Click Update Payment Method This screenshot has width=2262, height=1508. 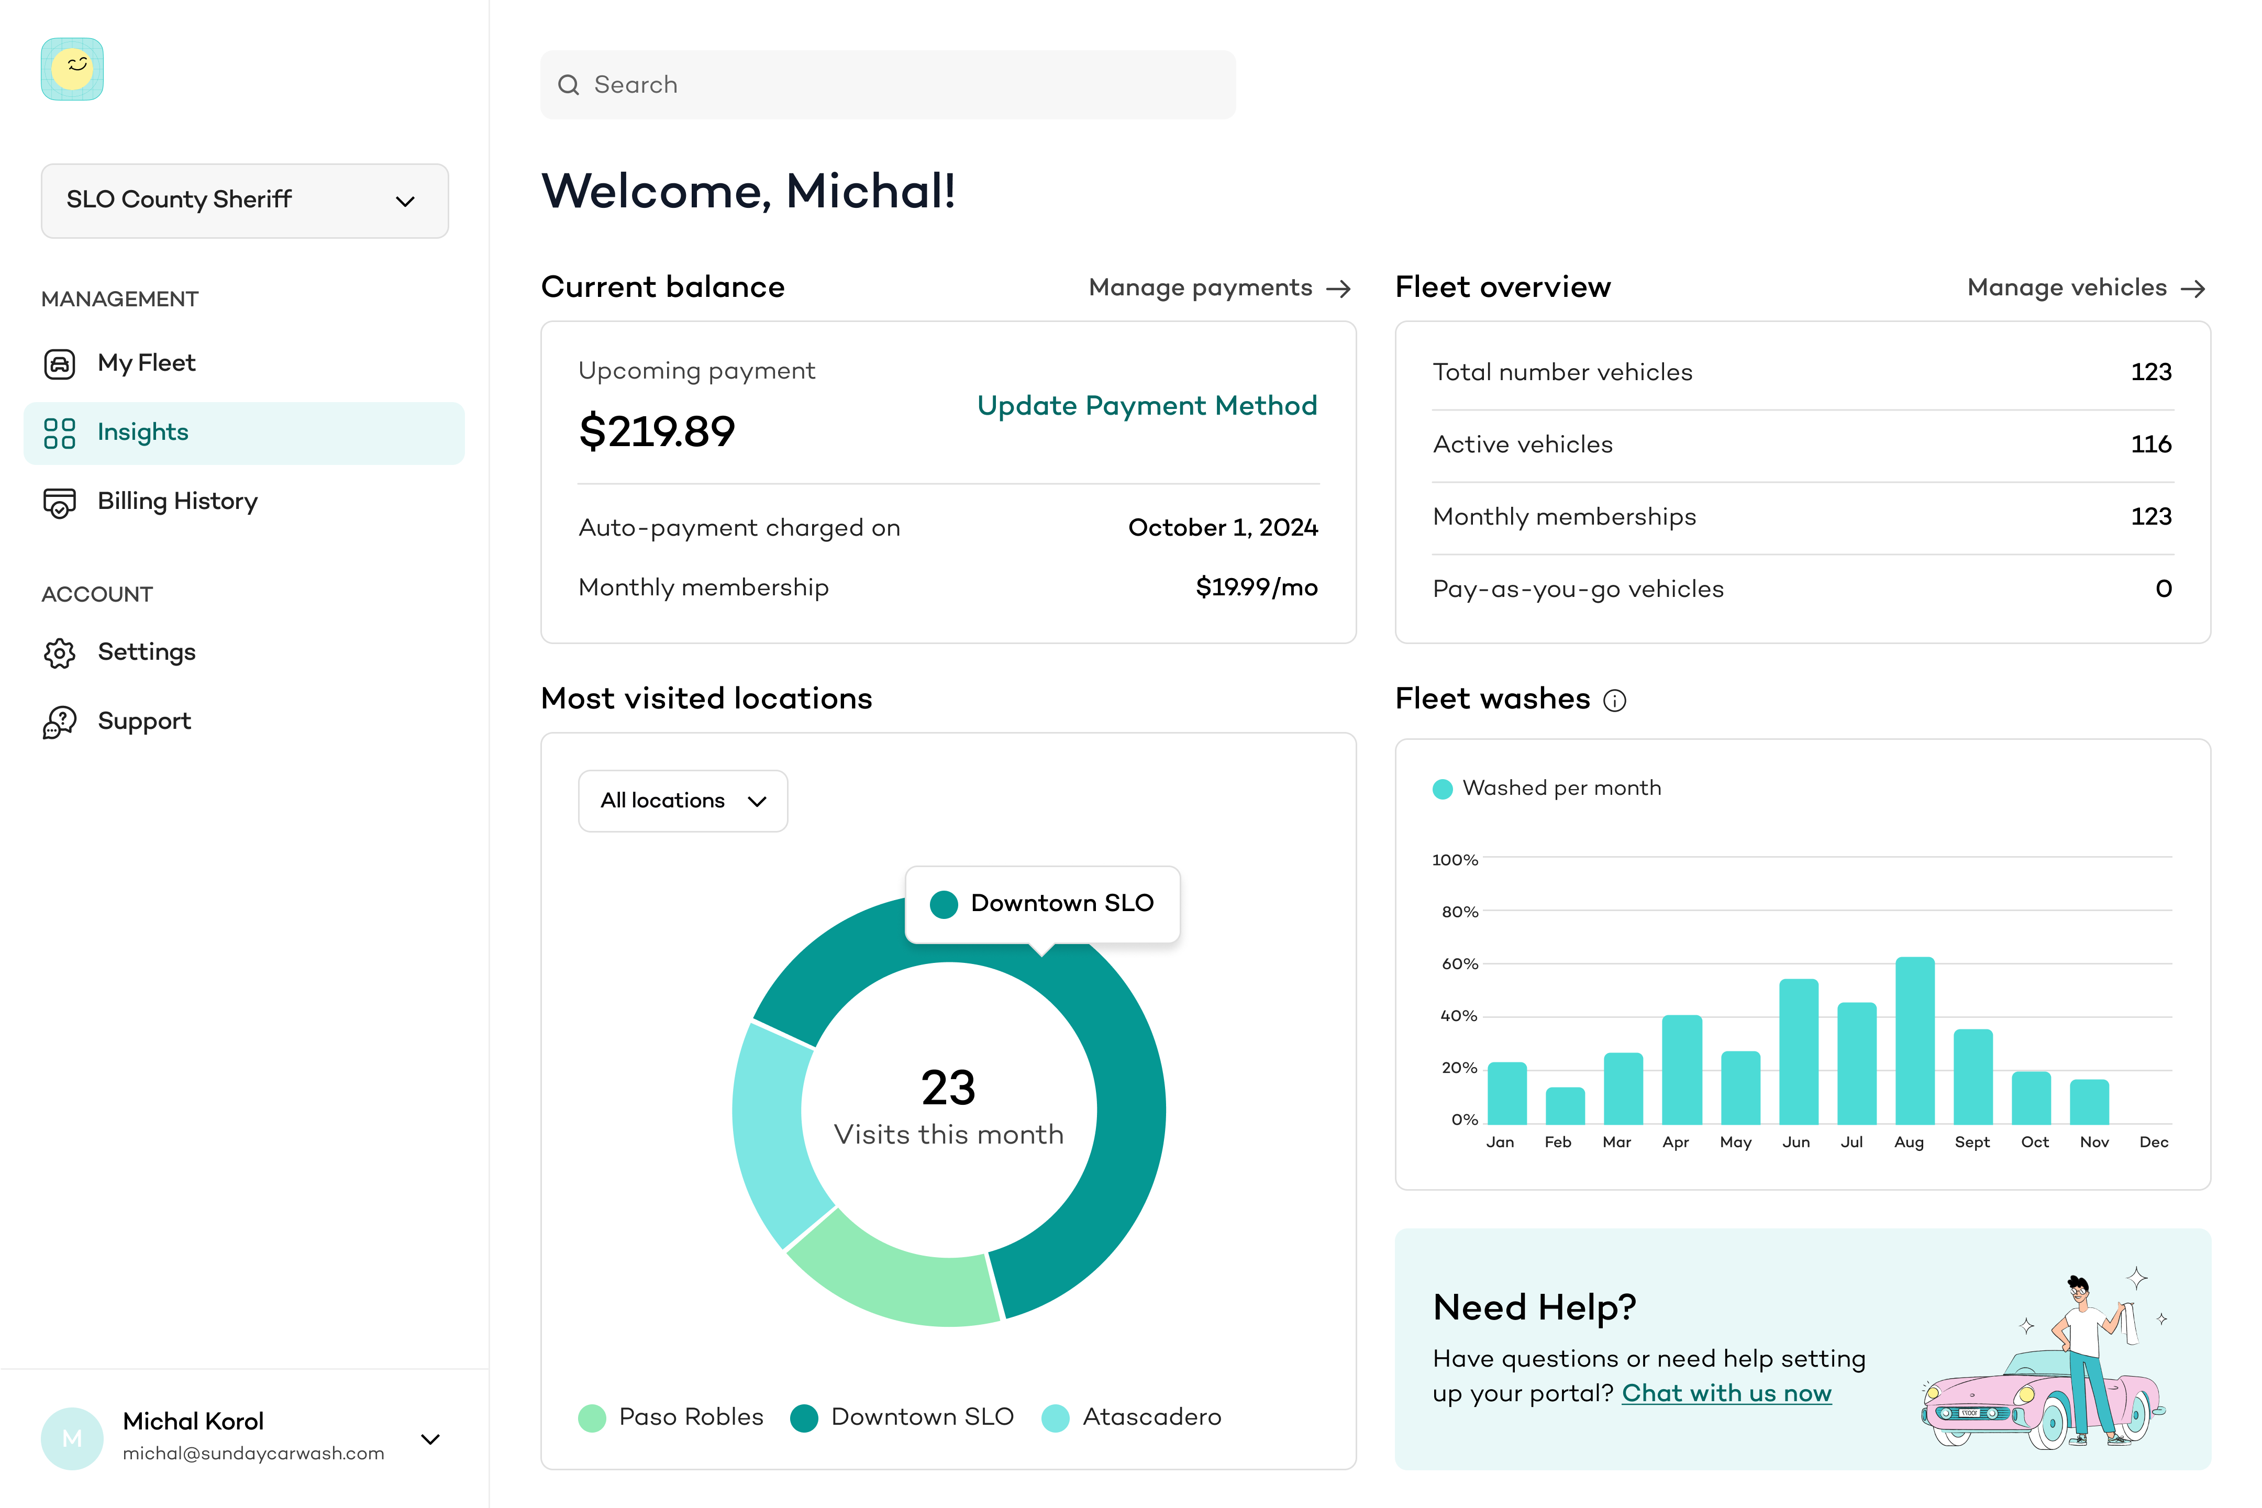point(1146,406)
